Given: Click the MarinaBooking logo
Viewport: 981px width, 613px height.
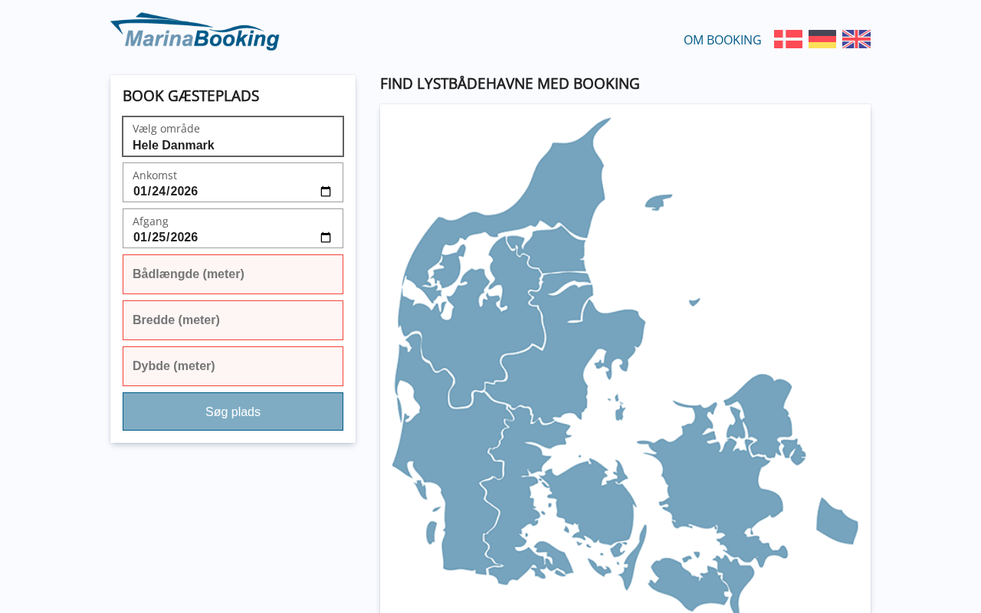Looking at the screenshot, I should (x=195, y=32).
